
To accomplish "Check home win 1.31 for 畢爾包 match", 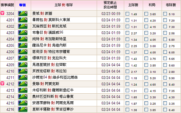I will coord(127,20).
